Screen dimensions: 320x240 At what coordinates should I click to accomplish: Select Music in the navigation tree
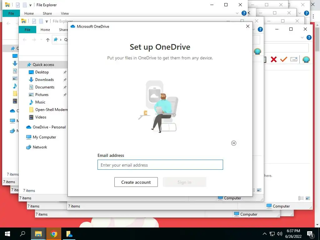click(x=40, y=102)
